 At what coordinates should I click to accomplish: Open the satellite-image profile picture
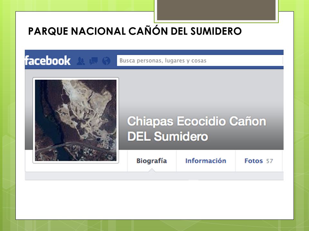pos(76,120)
